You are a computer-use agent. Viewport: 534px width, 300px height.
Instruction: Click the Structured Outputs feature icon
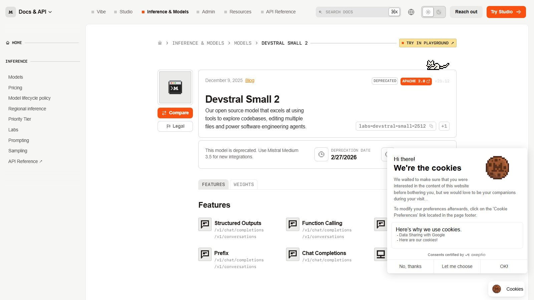pyautogui.click(x=205, y=224)
